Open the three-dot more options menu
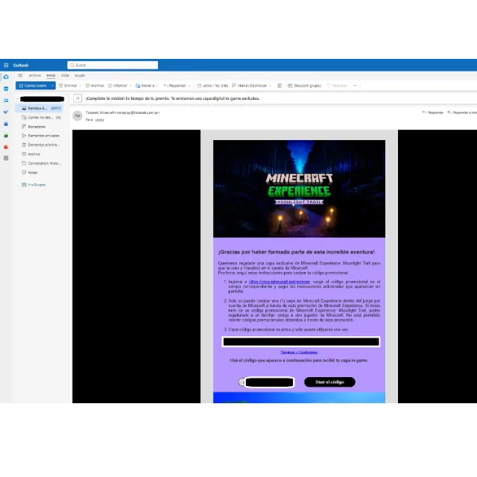477x477 pixels. click(355, 86)
